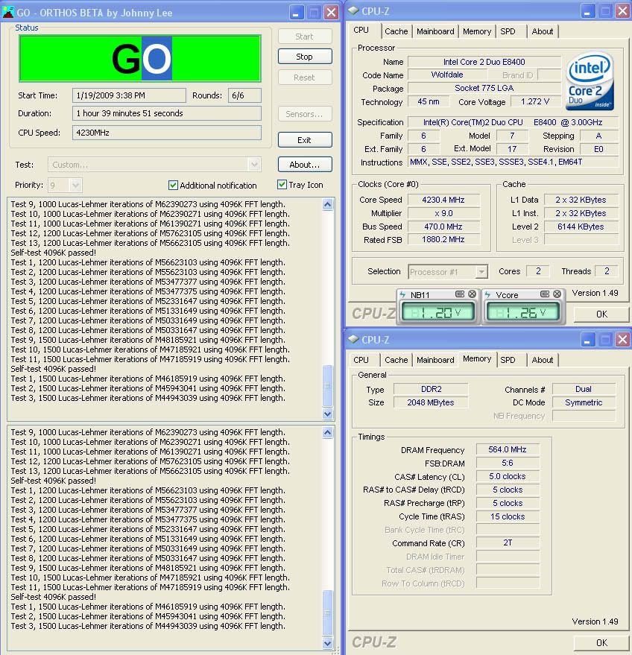The height and width of the screenshot is (655, 632).
Task: Toggle the Tray Icon checkbox
Action: [x=282, y=185]
